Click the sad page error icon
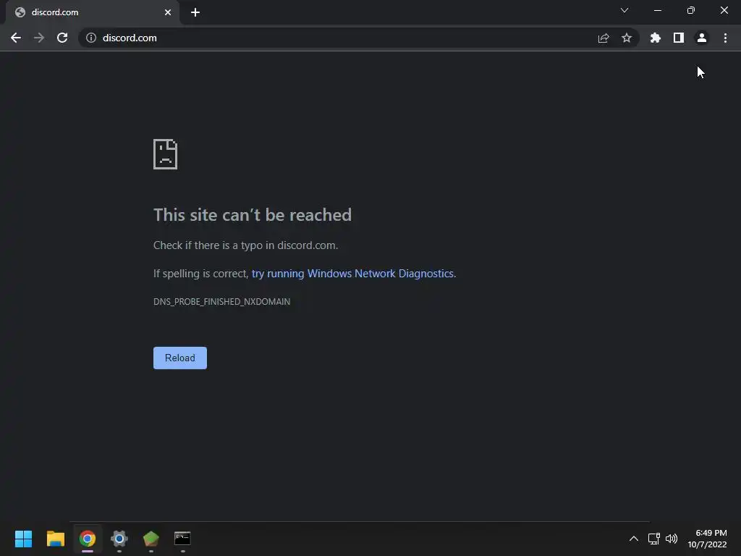 (x=166, y=154)
